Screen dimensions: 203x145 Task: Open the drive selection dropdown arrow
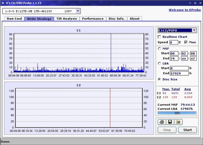pos(78,11)
